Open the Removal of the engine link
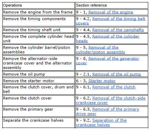The image size is (151, 130). coord(111,12)
